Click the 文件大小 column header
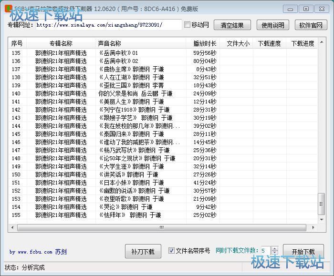Image resolution: width=334 pixels, height=276 pixels. tap(236, 44)
